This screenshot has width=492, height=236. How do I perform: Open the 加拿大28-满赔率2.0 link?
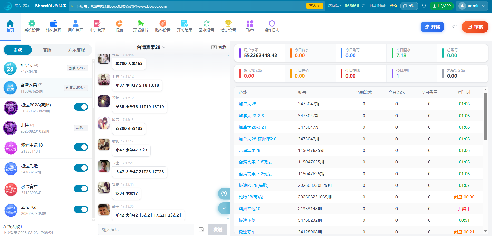257,139
